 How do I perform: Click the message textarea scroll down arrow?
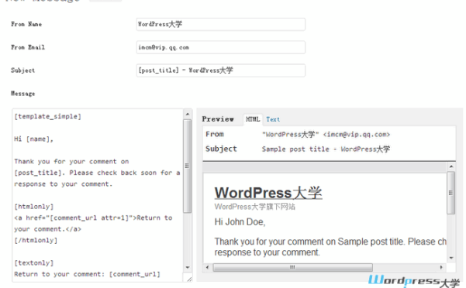187,267
